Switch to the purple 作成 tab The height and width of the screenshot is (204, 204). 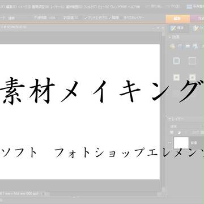coord(197,19)
